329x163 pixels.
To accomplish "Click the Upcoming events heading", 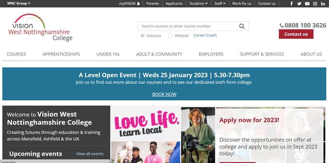I will [x=36, y=154].
